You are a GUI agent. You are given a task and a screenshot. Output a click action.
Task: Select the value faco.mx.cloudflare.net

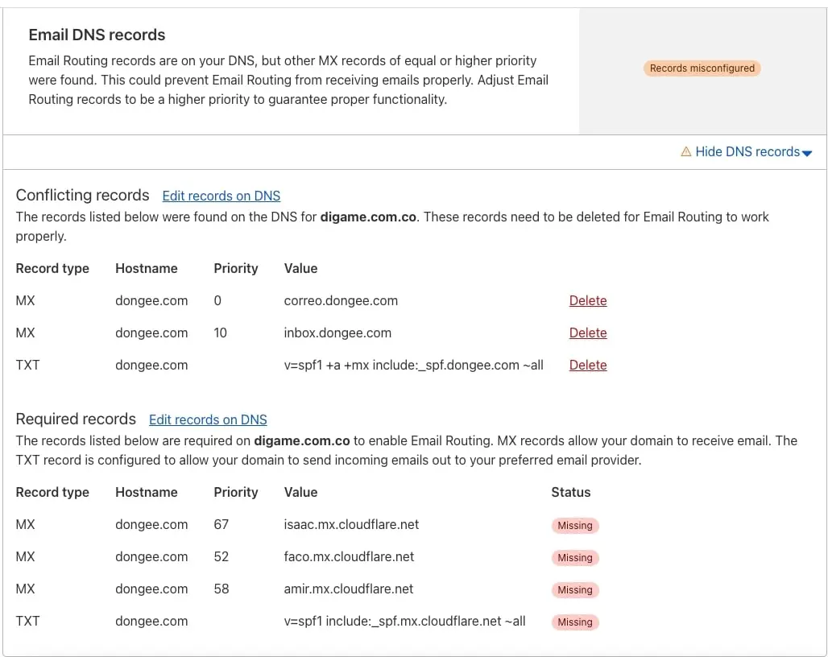click(x=349, y=556)
